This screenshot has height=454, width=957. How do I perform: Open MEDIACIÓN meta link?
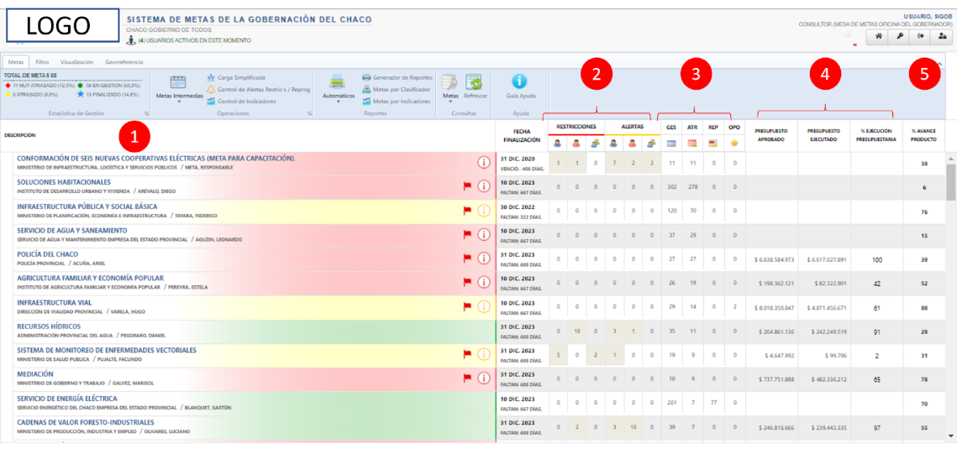click(35, 373)
